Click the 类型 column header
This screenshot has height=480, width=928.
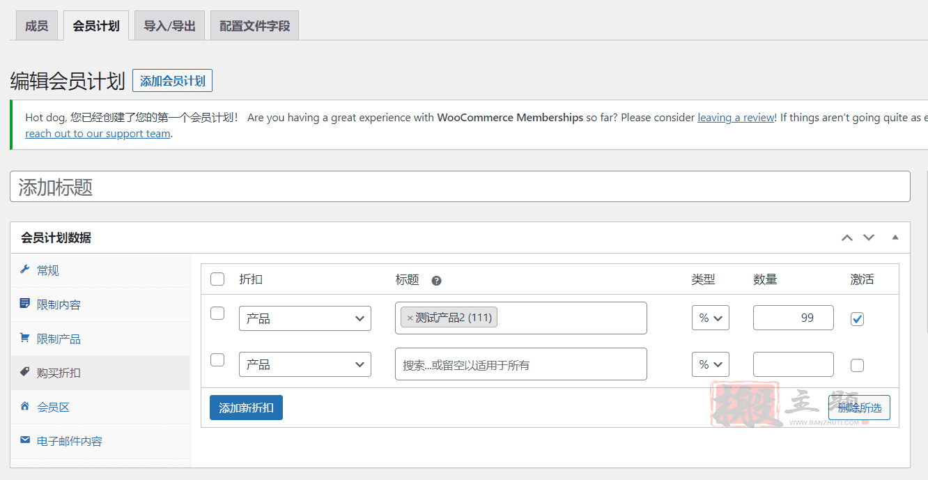[704, 279]
